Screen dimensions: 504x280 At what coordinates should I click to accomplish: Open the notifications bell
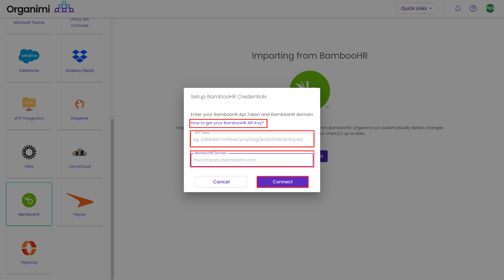click(458, 9)
